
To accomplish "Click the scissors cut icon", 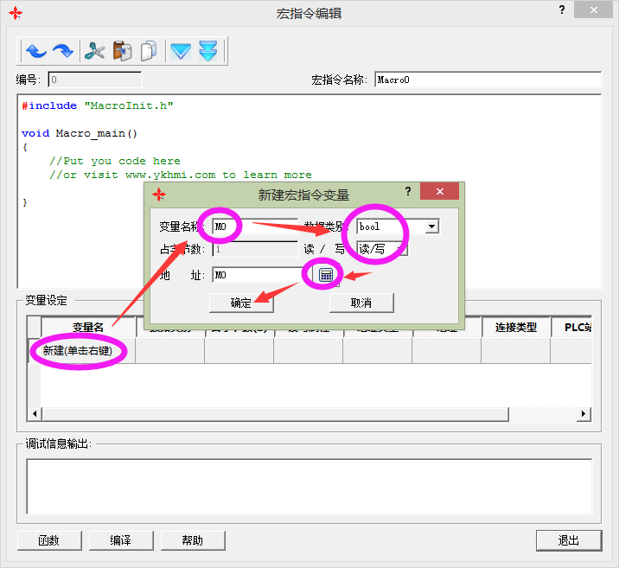I will (94, 51).
